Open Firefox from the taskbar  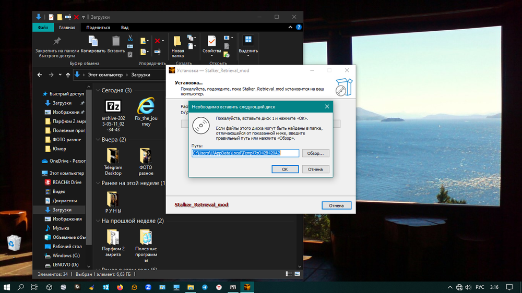click(120, 287)
